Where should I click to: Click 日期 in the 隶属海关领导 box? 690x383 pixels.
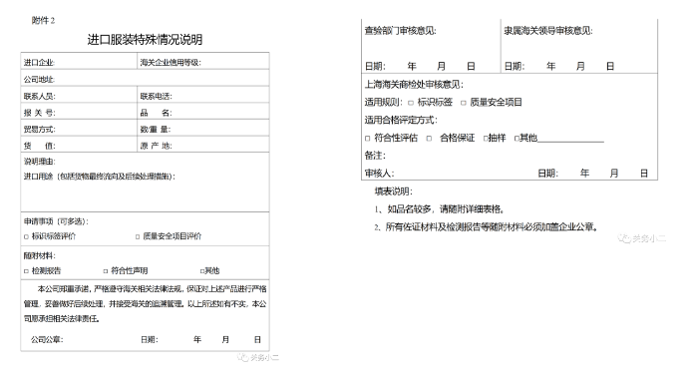tap(515, 67)
